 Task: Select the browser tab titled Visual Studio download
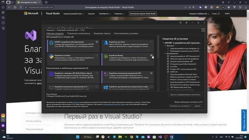(29, 2)
